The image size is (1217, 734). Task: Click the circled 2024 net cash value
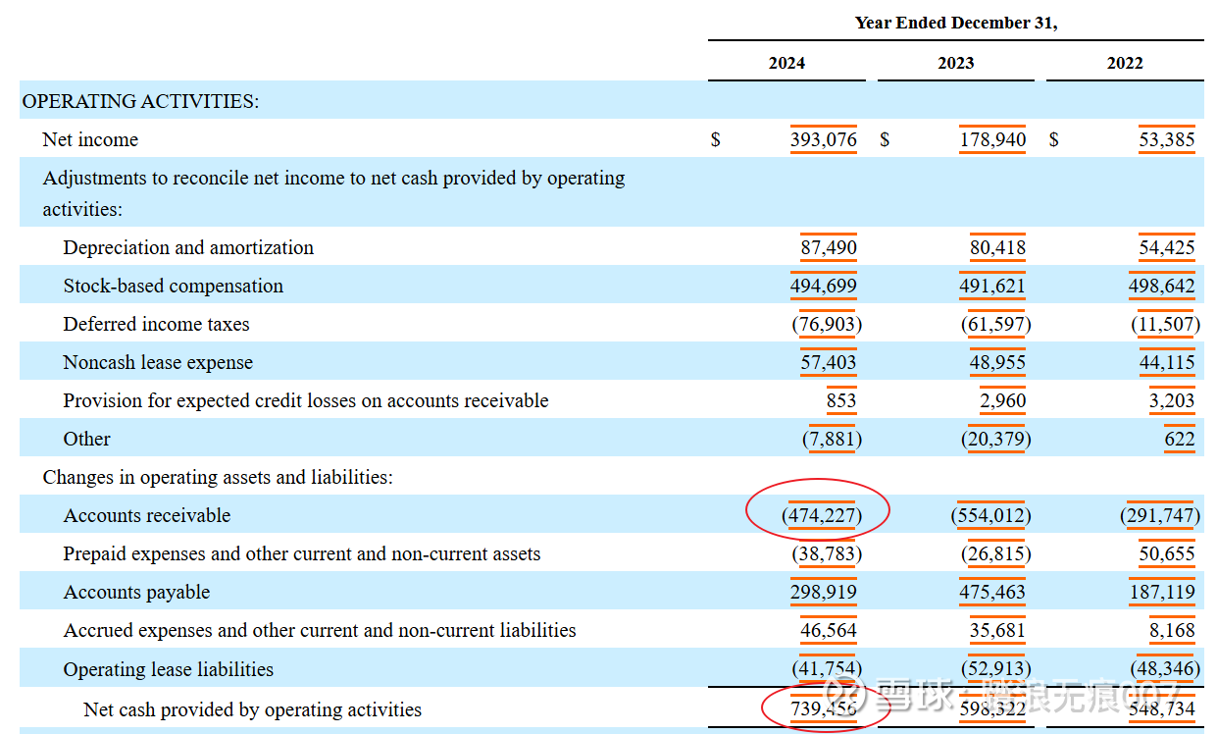tap(823, 709)
